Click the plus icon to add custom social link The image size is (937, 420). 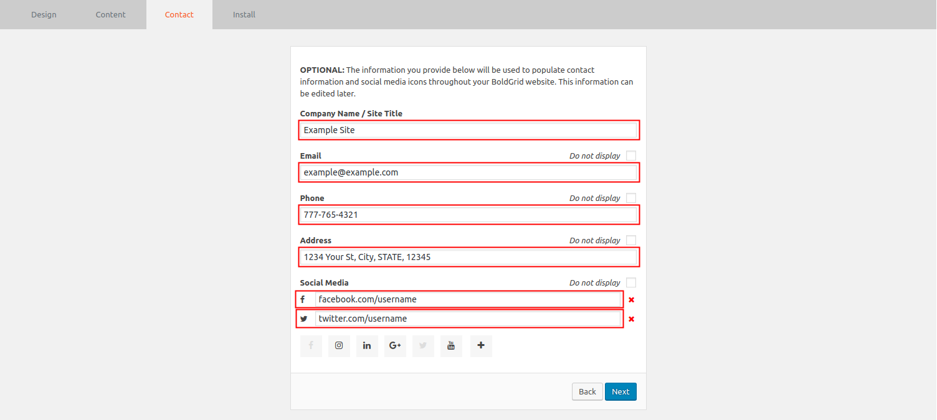[481, 346]
